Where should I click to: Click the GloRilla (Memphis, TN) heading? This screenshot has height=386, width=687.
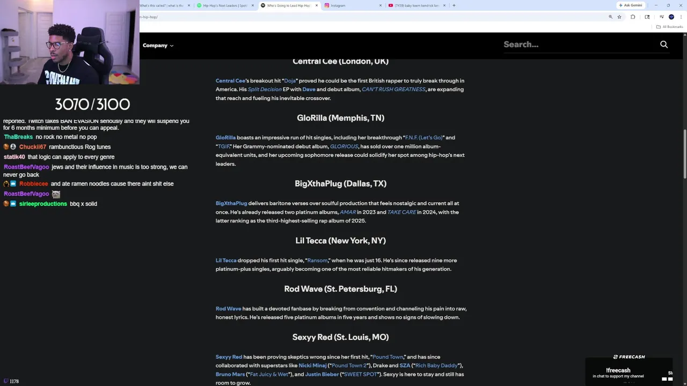point(340,118)
